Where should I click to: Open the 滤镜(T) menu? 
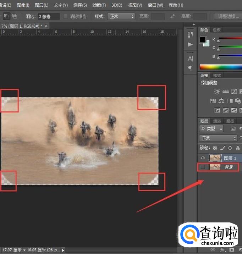[x=99, y=5]
